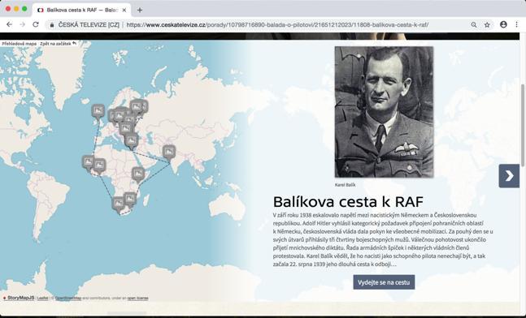Open a new tab with plus button
Screen dimensions: 526x318
[140, 10]
